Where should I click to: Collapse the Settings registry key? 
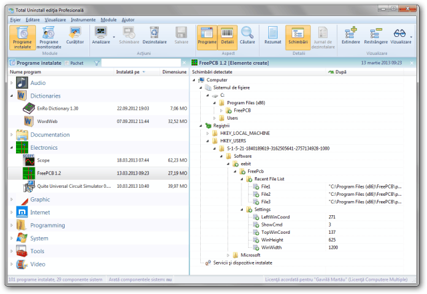pos(242,209)
